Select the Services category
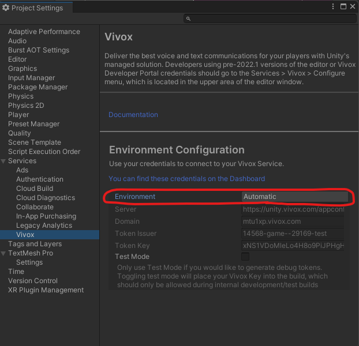Screen dimensions: 359x346 pyautogui.click(x=22, y=161)
